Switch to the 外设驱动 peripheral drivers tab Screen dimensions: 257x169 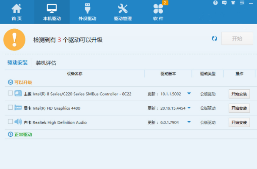coord(87,12)
